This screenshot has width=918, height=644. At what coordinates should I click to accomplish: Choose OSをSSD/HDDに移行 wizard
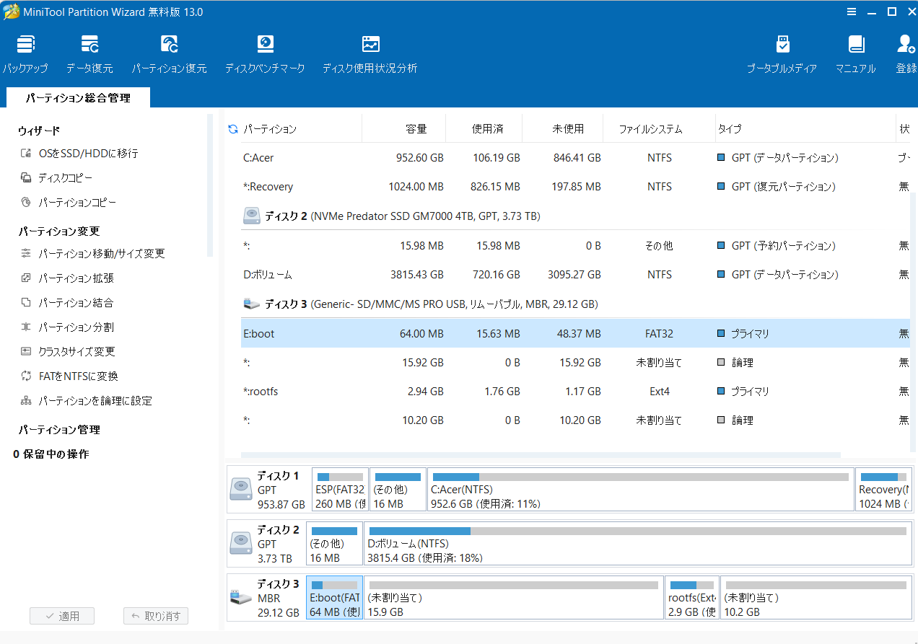click(x=88, y=154)
